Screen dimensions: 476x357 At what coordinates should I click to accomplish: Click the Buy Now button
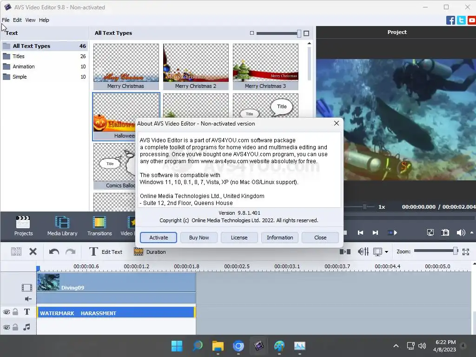(199, 238)
